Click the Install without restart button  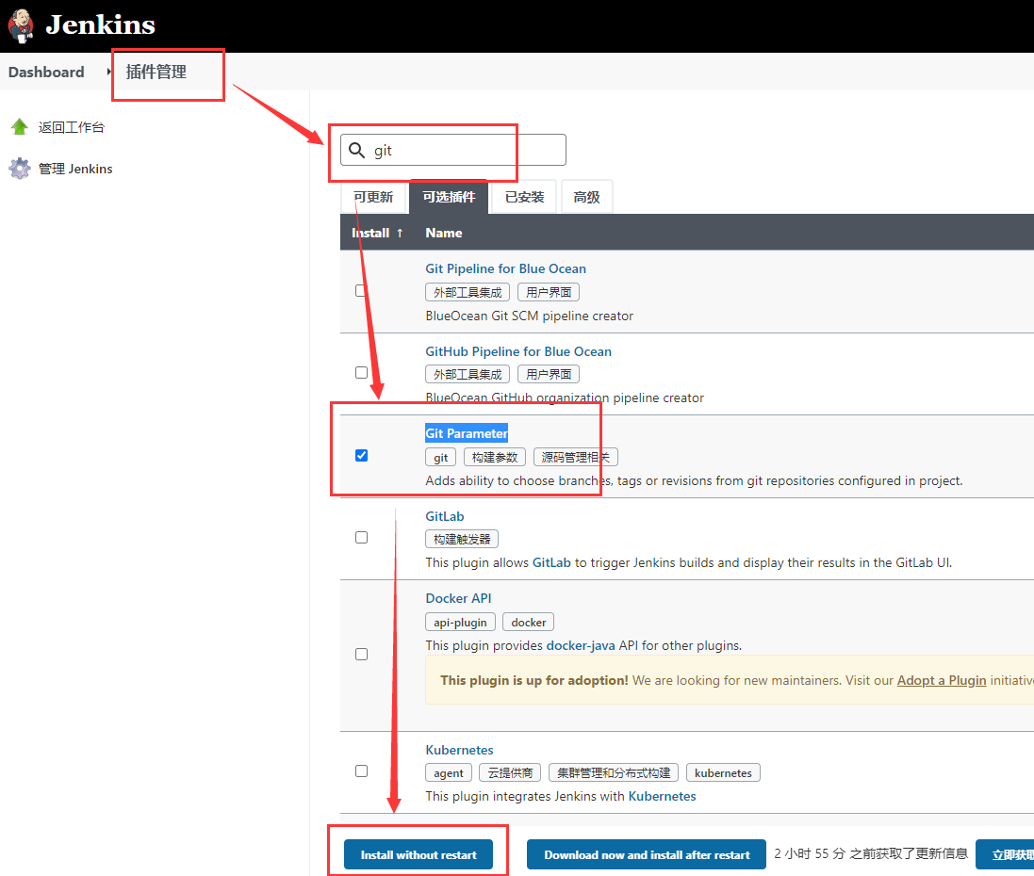pyautogui.click(x=418, y=854)
